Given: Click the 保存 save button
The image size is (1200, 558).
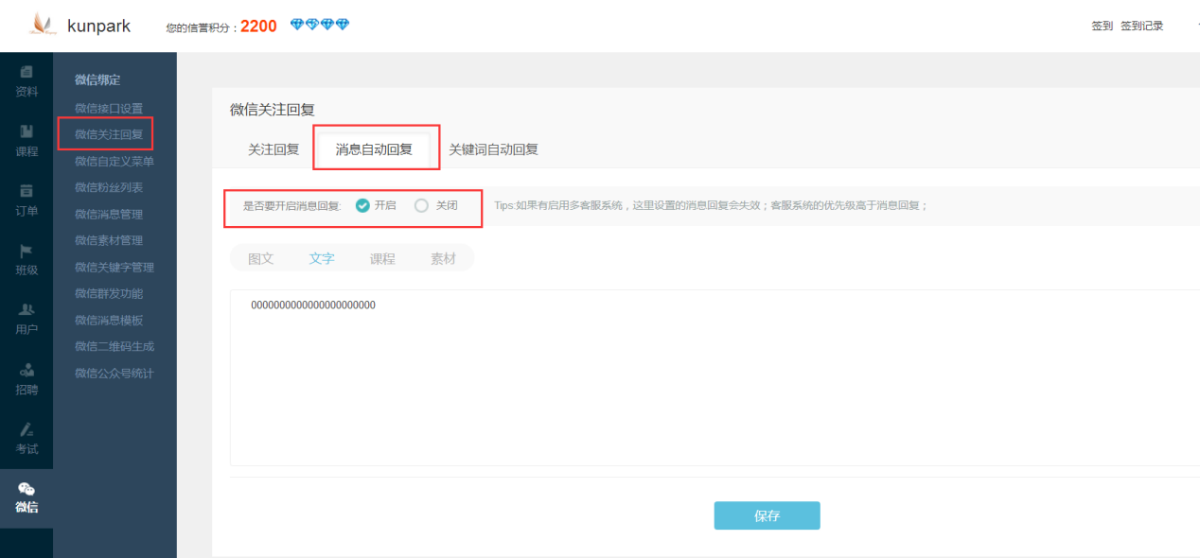Looking at the screenshot, I should pos(767,515).
